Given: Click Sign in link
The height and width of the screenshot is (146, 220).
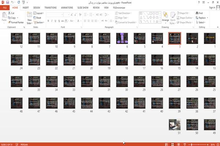Looking at the screenshot, I should (212, 8).
